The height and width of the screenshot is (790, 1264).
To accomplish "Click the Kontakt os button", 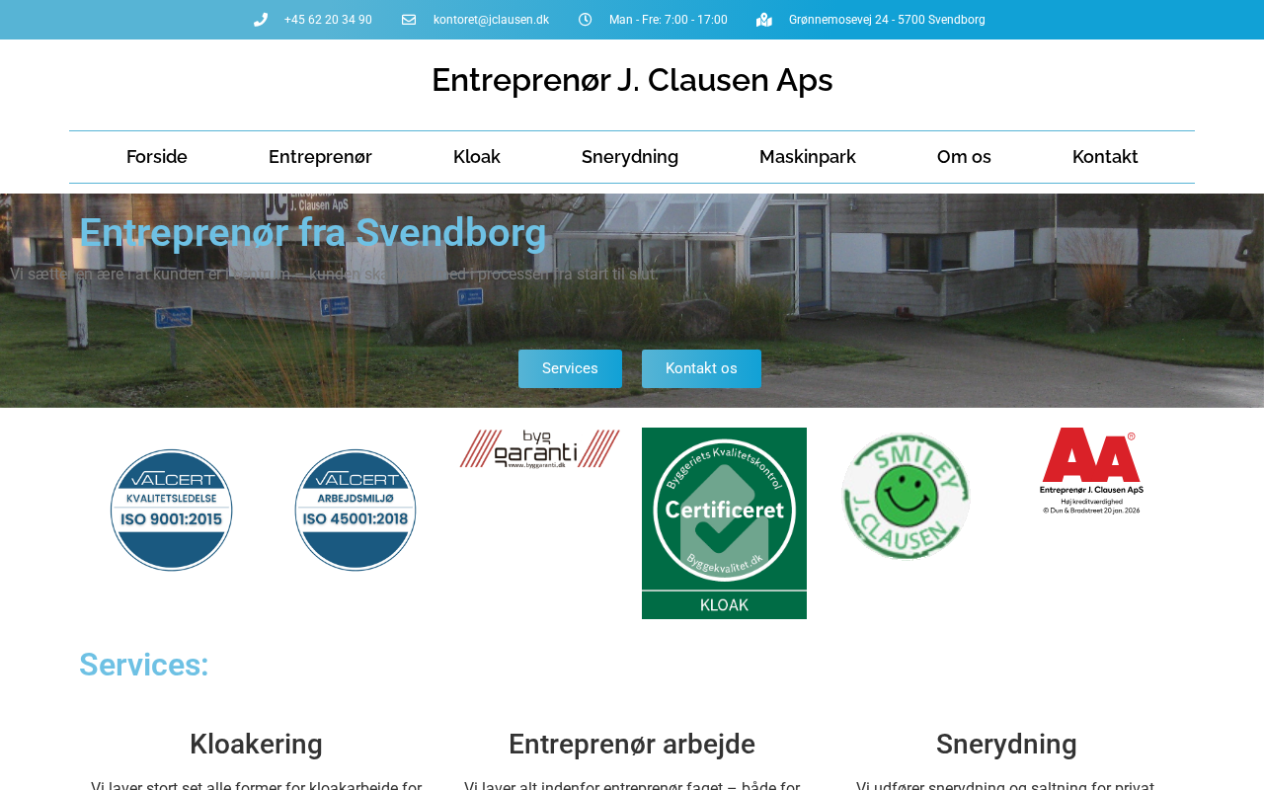I will [701, 368].
